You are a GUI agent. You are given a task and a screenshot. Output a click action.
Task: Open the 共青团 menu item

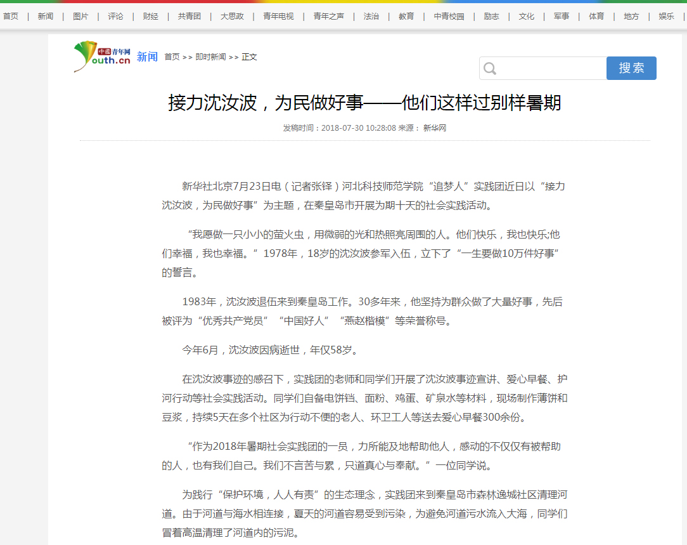tap(189, 16)
